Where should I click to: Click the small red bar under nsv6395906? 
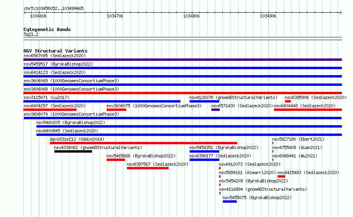[x=288, y=101]
